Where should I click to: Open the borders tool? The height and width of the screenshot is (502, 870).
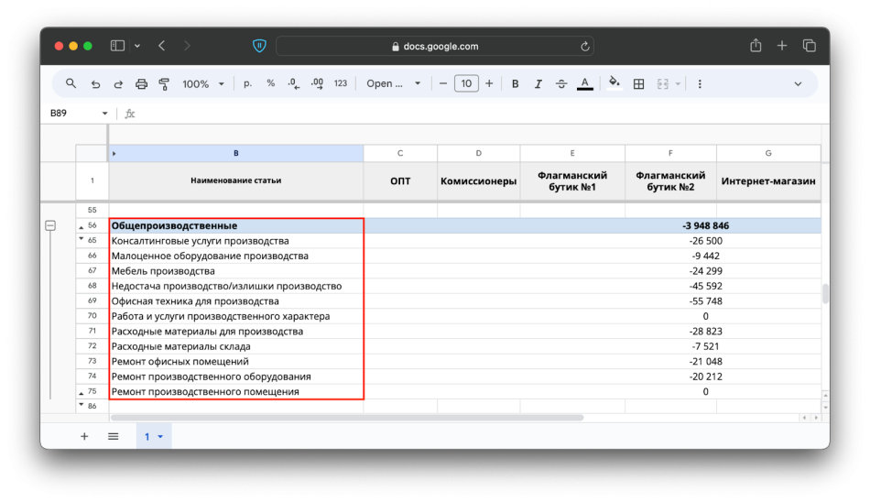click(x=638, y=83)
